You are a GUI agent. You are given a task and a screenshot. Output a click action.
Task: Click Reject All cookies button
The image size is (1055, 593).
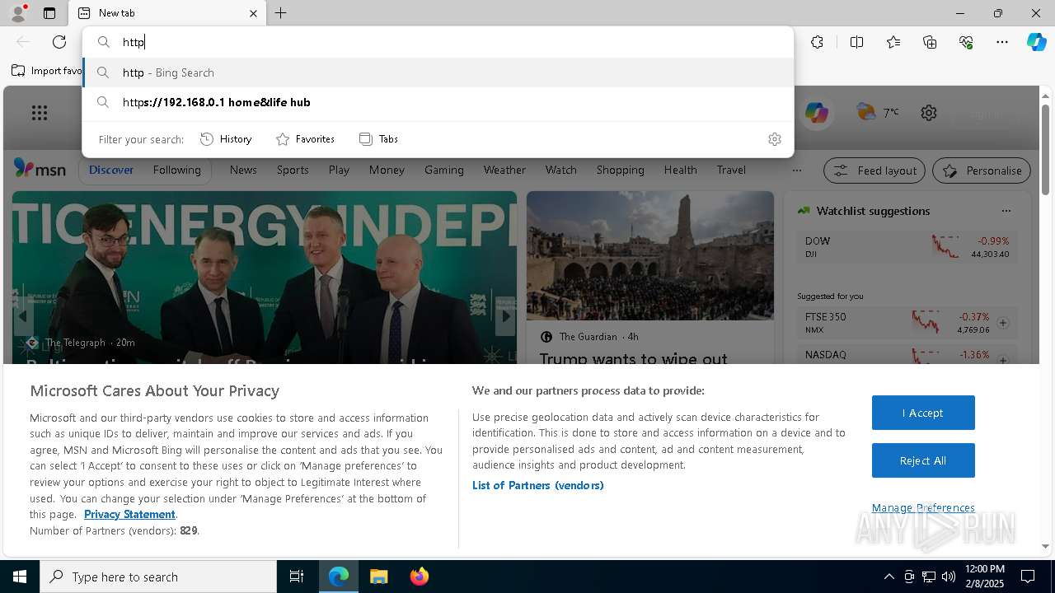pyautogui.click(x=923, y=460)
